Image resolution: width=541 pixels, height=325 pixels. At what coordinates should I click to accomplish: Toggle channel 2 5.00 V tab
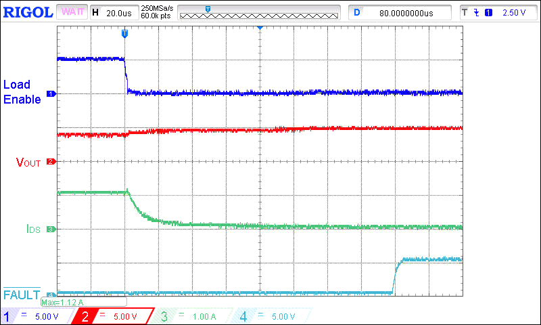coord(114,316)
